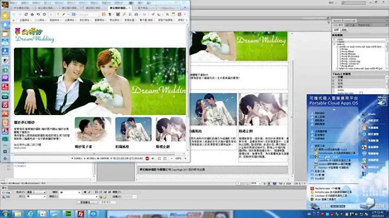Image resolution: width=389 pixels, height=218 pixels.
Task: Click the JS sidebar icon
Action: pyautogui.click(x=5, y=105)
